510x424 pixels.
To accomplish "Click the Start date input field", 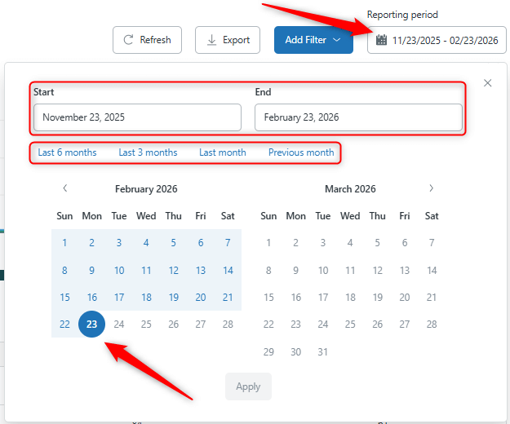I will click(x=137, y=117).
